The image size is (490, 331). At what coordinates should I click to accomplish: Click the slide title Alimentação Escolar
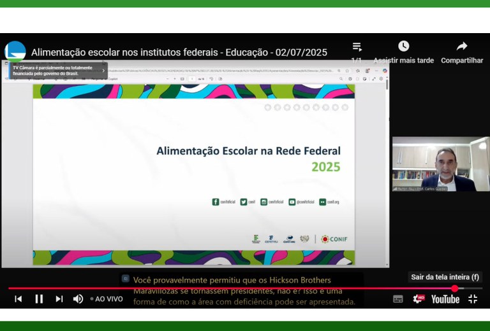pyautogui.click(x=248, y=151)
